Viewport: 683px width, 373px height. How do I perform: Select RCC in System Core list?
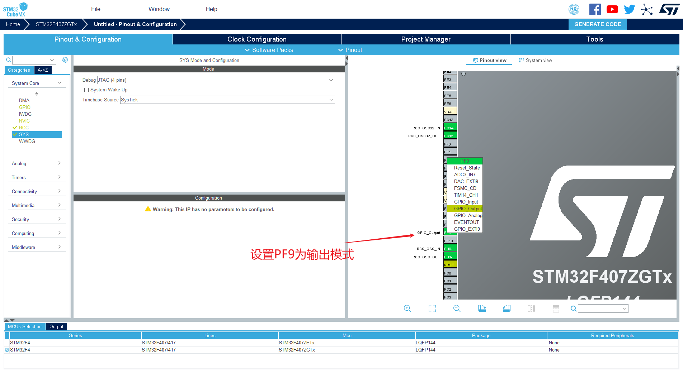pos(24,128)
